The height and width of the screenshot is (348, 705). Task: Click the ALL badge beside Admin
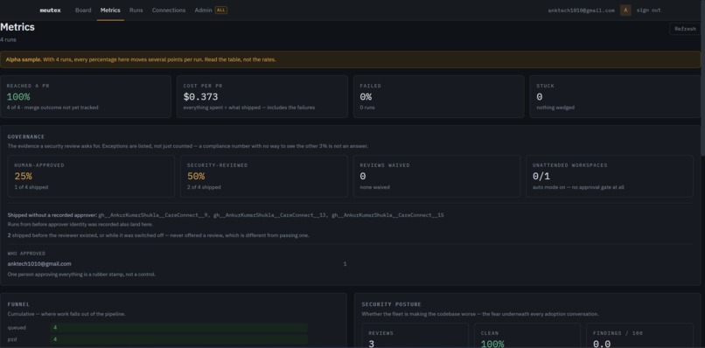pos(220,10)
